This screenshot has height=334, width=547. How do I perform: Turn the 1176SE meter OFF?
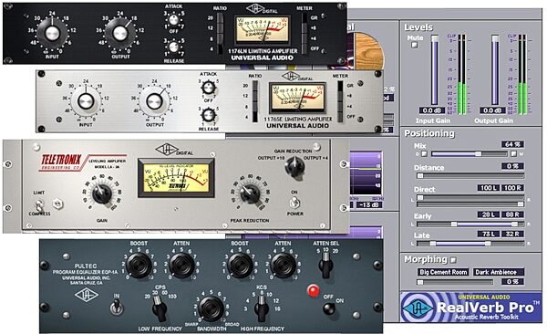[x=340, y=117]
